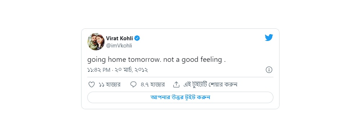The height and width of the screenshot is (138, 352).
Task: Click the Twitter bird logo
Action: [269, 38]
